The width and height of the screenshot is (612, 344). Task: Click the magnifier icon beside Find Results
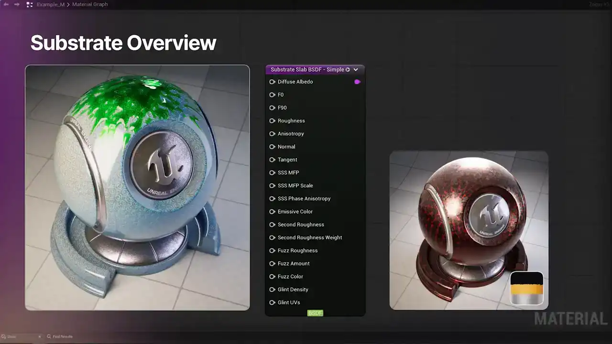click(x=49, y=337)
